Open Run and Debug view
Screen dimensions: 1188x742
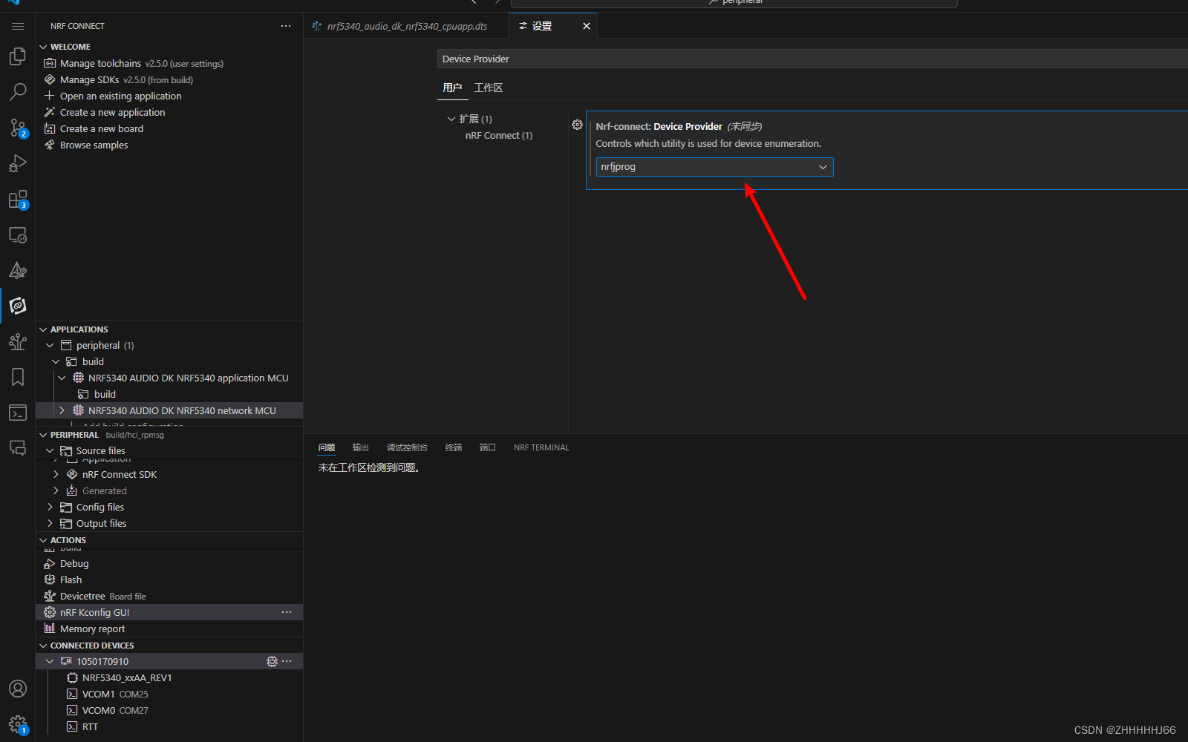(18, 163)
